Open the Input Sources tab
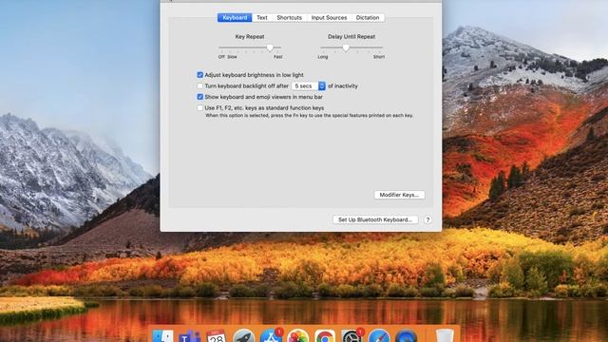Screen dimensions: 608x342 (x=329, y=17)
